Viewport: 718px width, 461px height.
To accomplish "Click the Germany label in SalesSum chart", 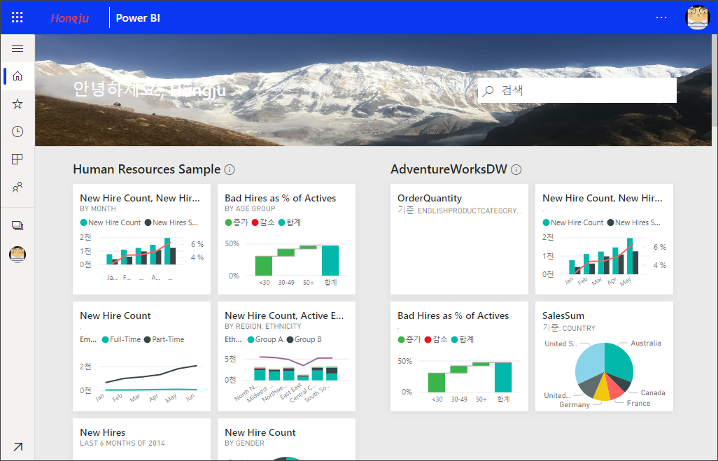I will click(x=575, y=405).
